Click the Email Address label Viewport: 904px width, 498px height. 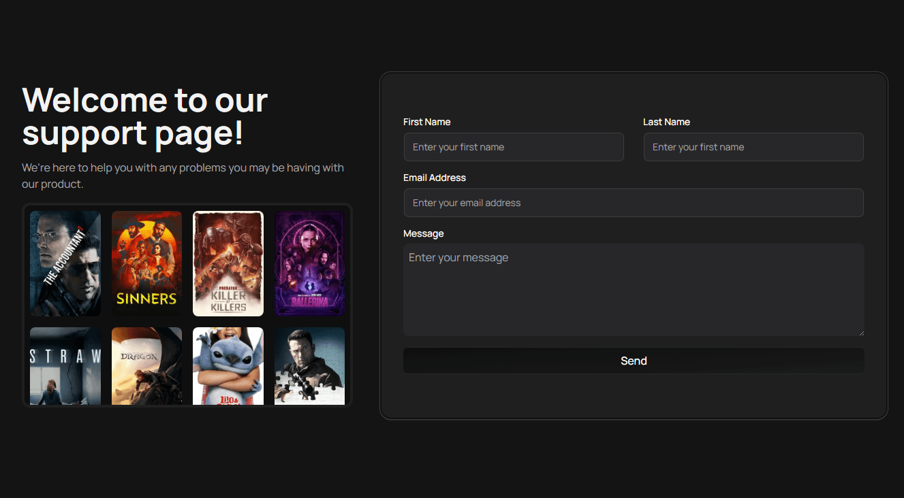click(435, 178)
